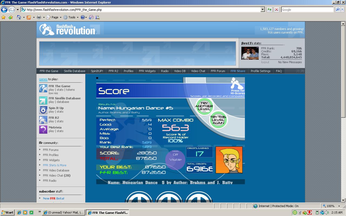Click the FFR R2 sidebar icon
The width and height of the screenshot is (346, 216).
[43, 120]
